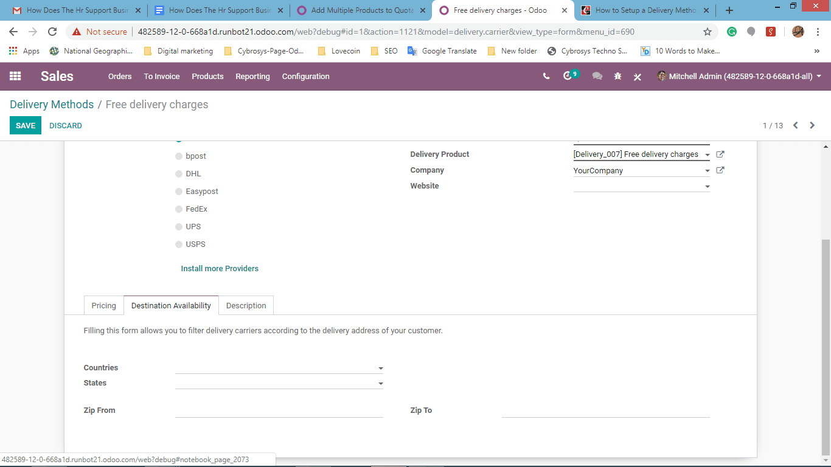Open the Reporting menu
Viewport: 831px width, 467px height.
(x=252, y=76)
